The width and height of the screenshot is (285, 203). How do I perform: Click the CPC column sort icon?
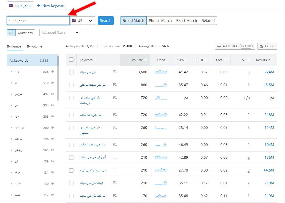point(206,60)
